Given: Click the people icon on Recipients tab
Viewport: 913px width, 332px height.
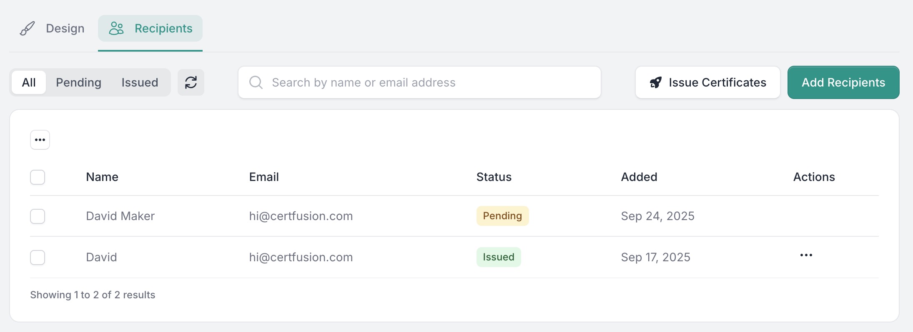Looking at the screenshot, I should [x=116, y=28].
